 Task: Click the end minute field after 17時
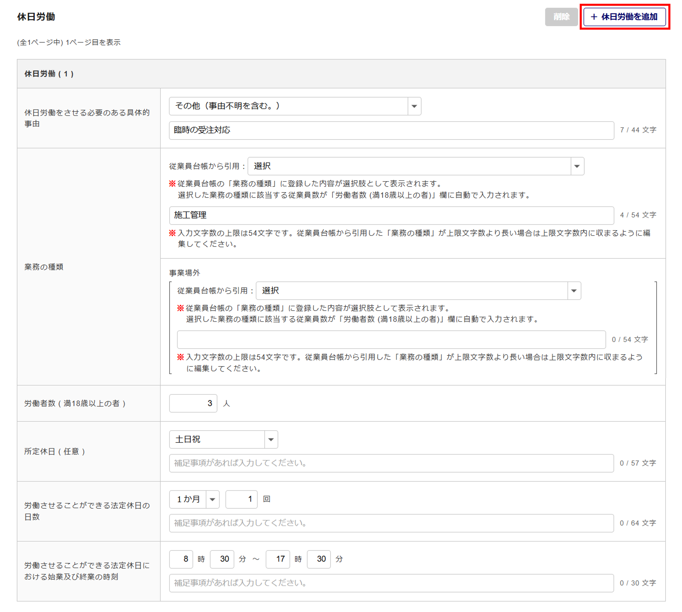(319, 559)
